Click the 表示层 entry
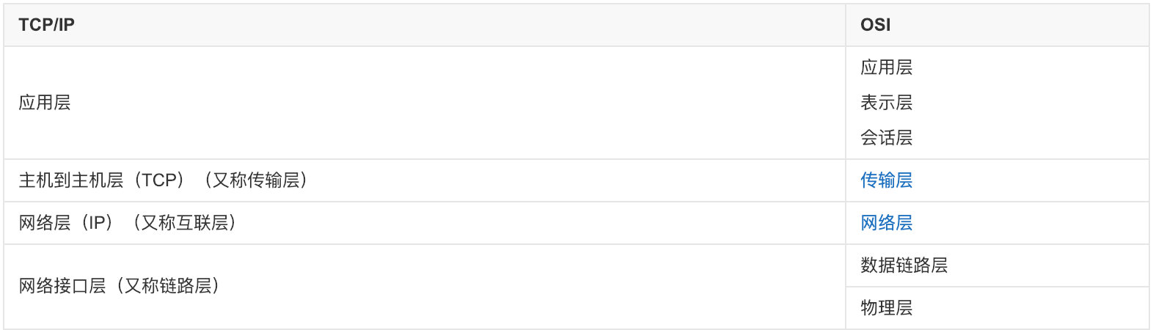 886,103
